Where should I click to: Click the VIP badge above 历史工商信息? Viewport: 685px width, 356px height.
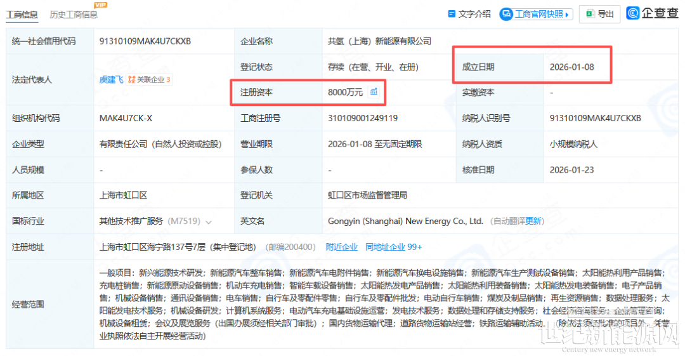point(100,5)
